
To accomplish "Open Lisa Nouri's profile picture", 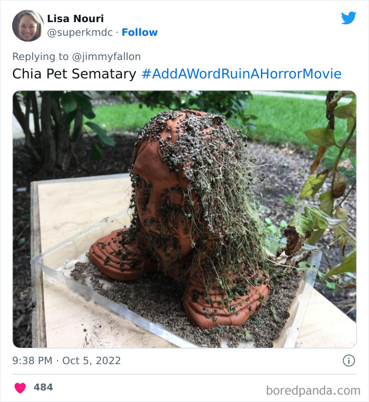I will (x=28, y=26).
